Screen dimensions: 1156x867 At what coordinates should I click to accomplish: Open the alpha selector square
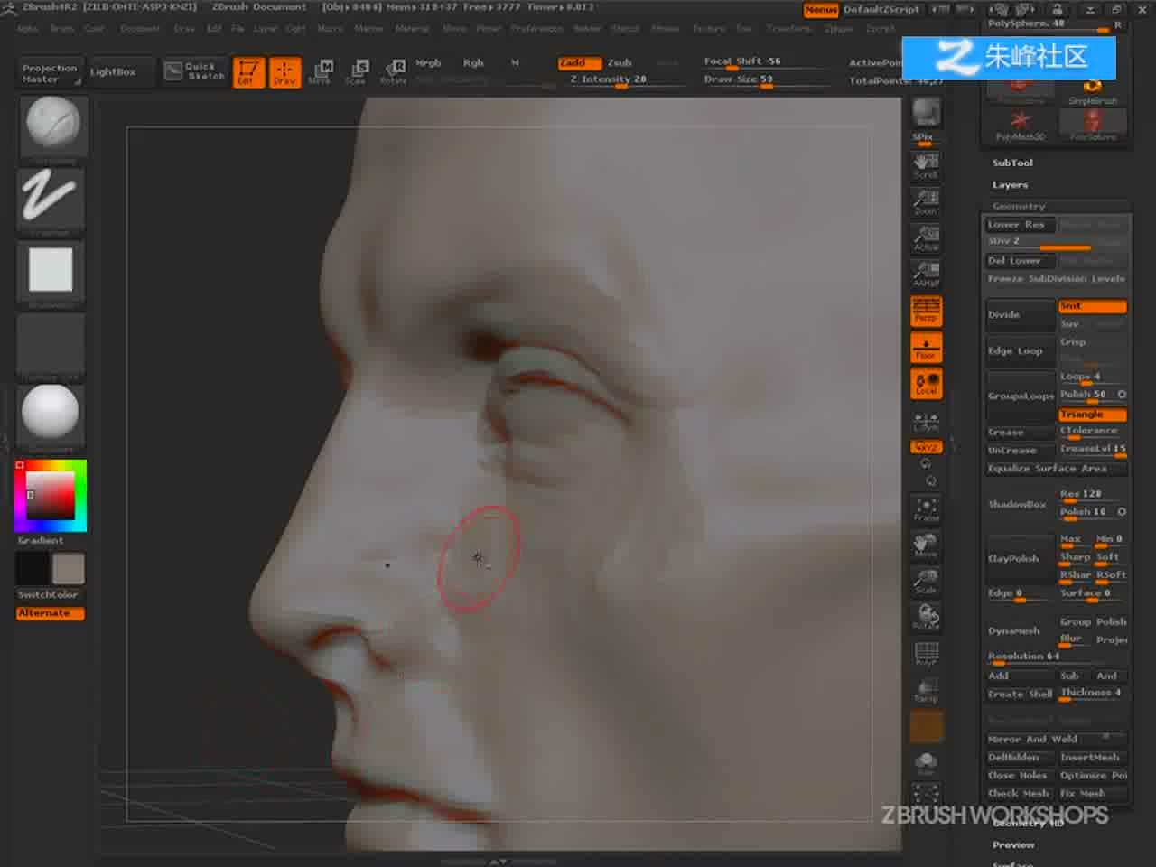(x=51, y=271)
